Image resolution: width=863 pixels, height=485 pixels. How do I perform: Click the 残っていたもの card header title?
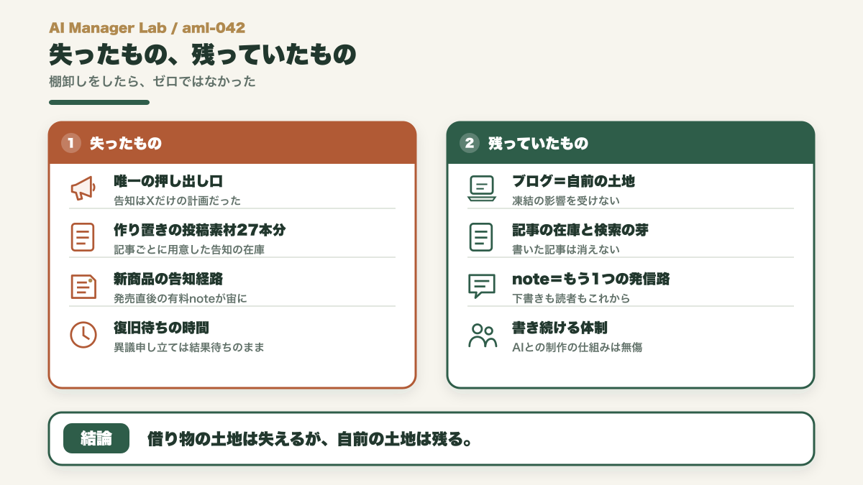pos(538,144)
